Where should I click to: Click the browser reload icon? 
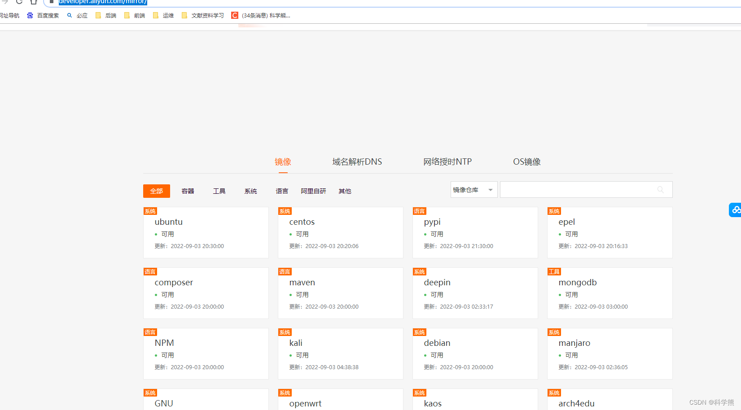[19, 1]
